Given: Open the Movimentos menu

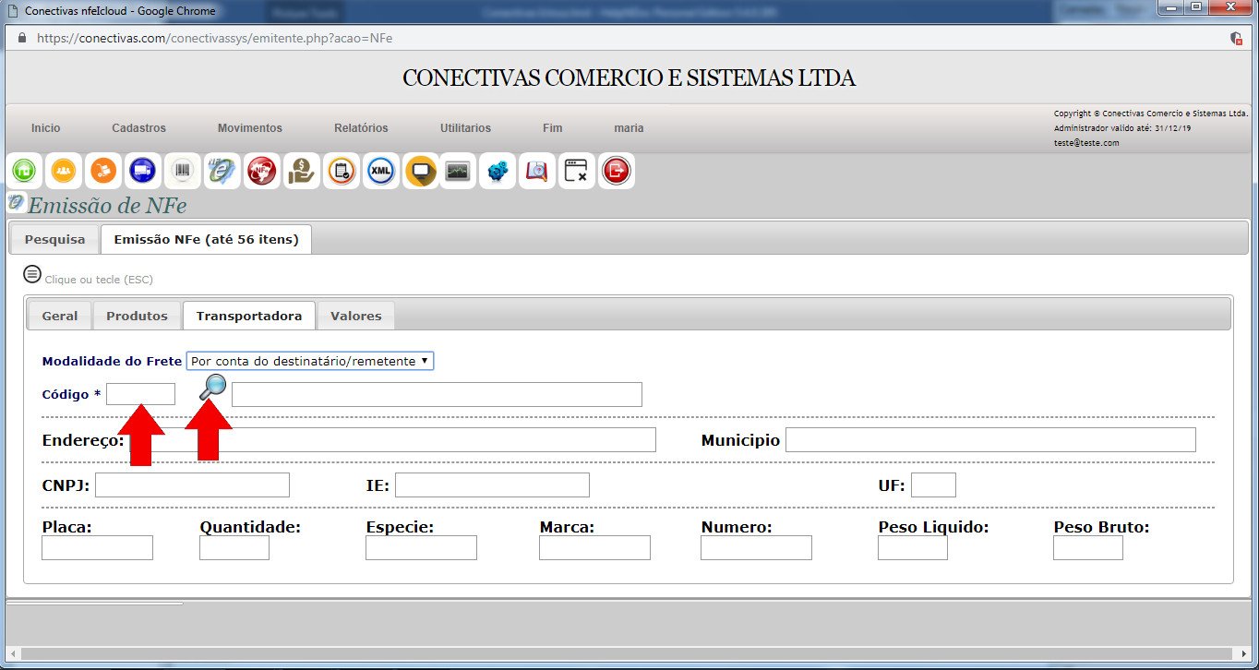Looking at the screenshot, I should tap(249, 128).
